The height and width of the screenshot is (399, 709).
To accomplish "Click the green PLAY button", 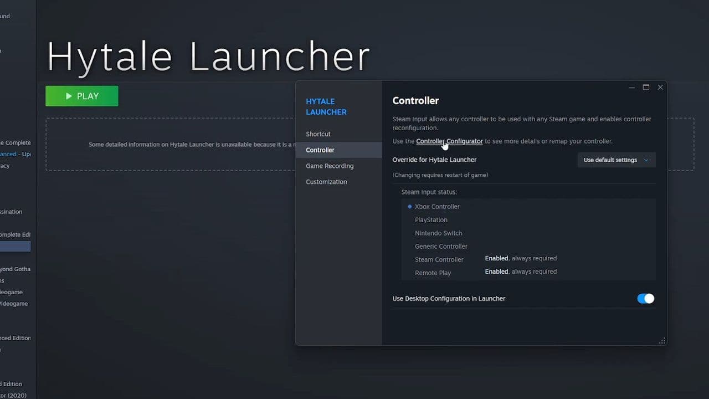I will click(82, 96).
